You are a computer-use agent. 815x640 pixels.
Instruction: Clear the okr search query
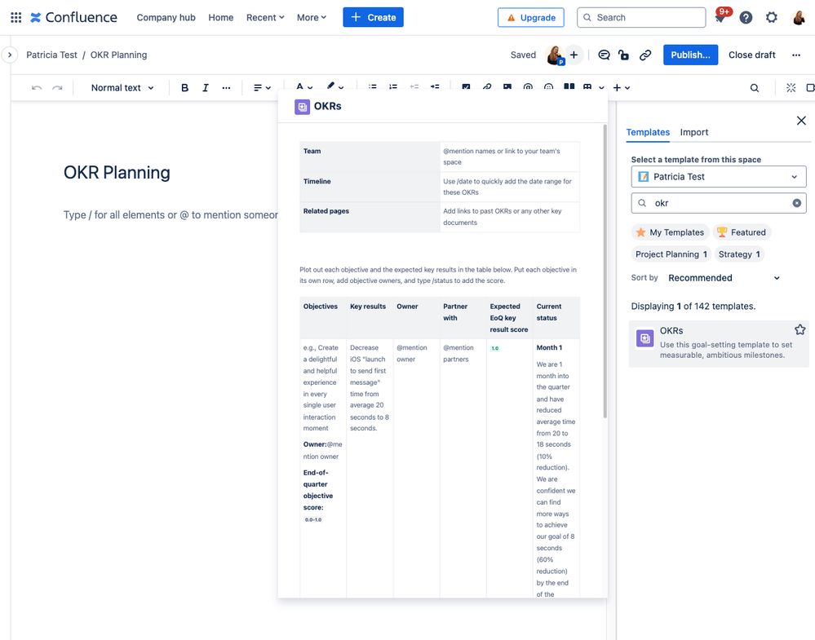[796, 203]
